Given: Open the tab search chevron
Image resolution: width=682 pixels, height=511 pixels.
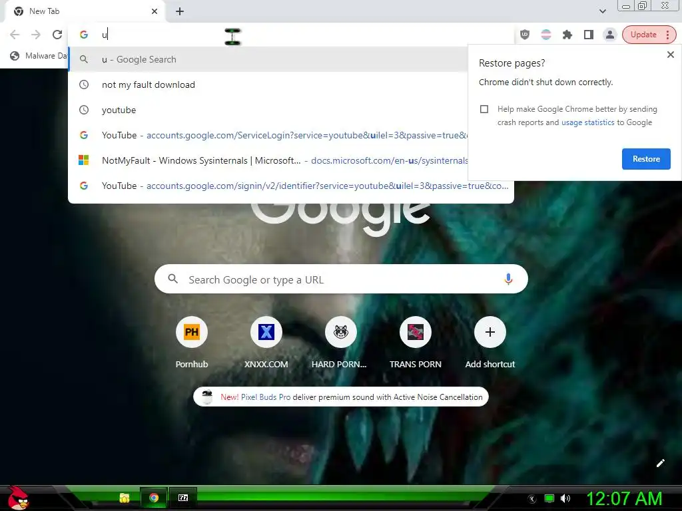Looking at the screenshot, I should [x=602, y=11].
